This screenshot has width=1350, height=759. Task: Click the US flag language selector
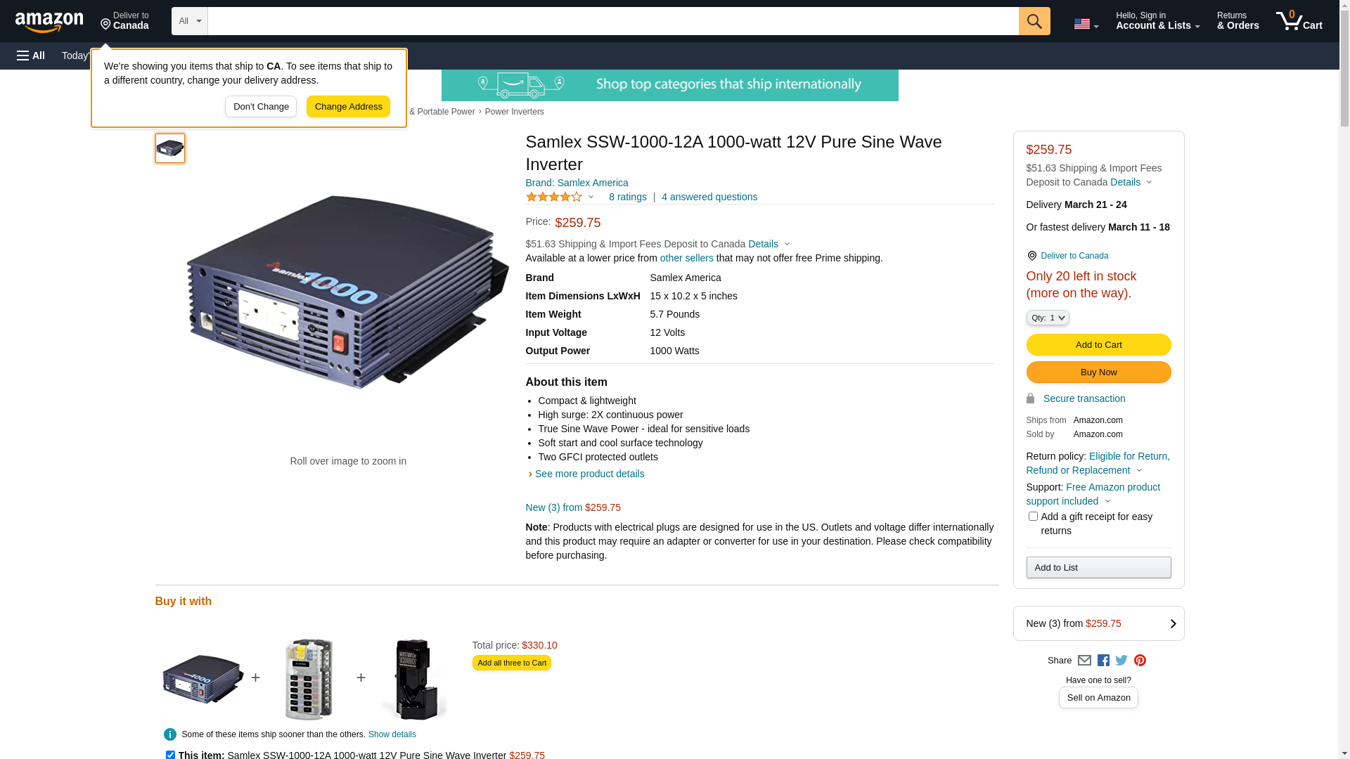tap(1086, 24)
